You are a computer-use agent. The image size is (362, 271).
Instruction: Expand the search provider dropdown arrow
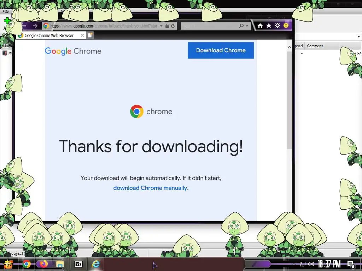247,26
